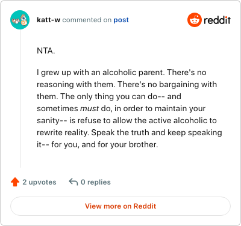Open "View more on Reddit" button
The image size is (241, 226).
coord(120,206)
